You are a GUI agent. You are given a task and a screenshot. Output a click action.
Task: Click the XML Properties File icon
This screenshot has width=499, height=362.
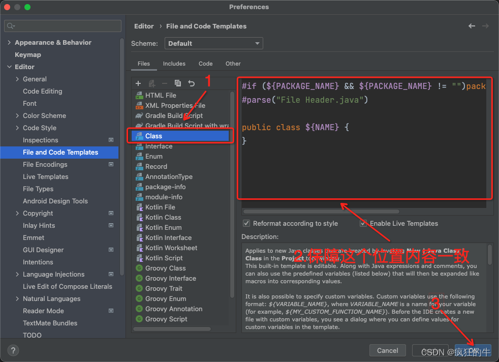(139, 105)
